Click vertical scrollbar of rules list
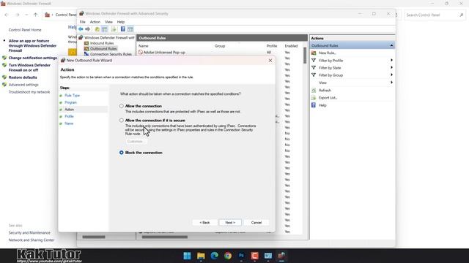Image resolution: width=469 pixels, height=263 pixels. [305, 56]
